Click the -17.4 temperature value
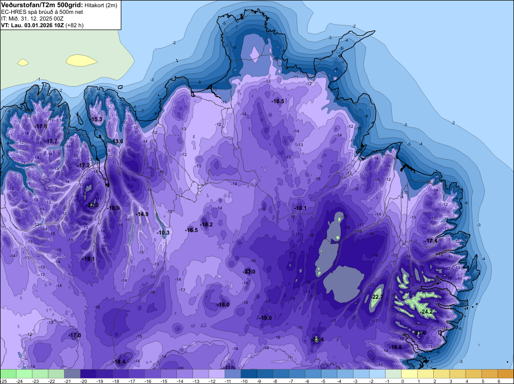 431,241
